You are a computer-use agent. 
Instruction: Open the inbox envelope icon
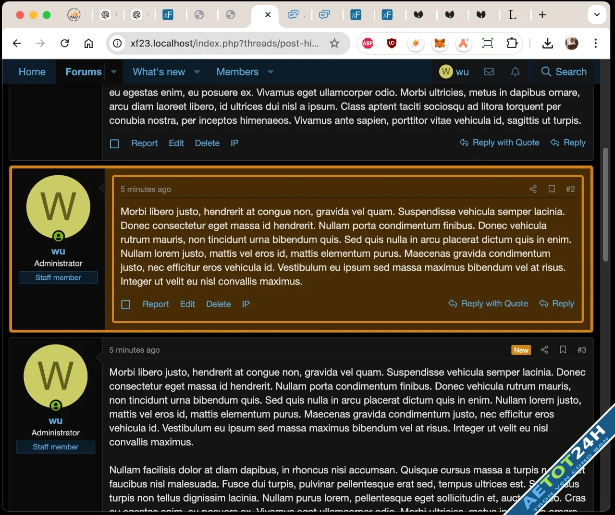(489, 72)
